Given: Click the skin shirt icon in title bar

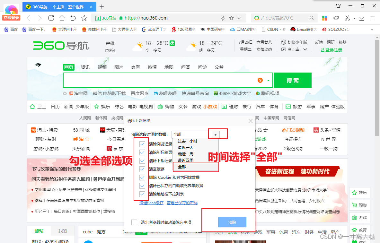Looking at the screenshot, I should point(338,5).
